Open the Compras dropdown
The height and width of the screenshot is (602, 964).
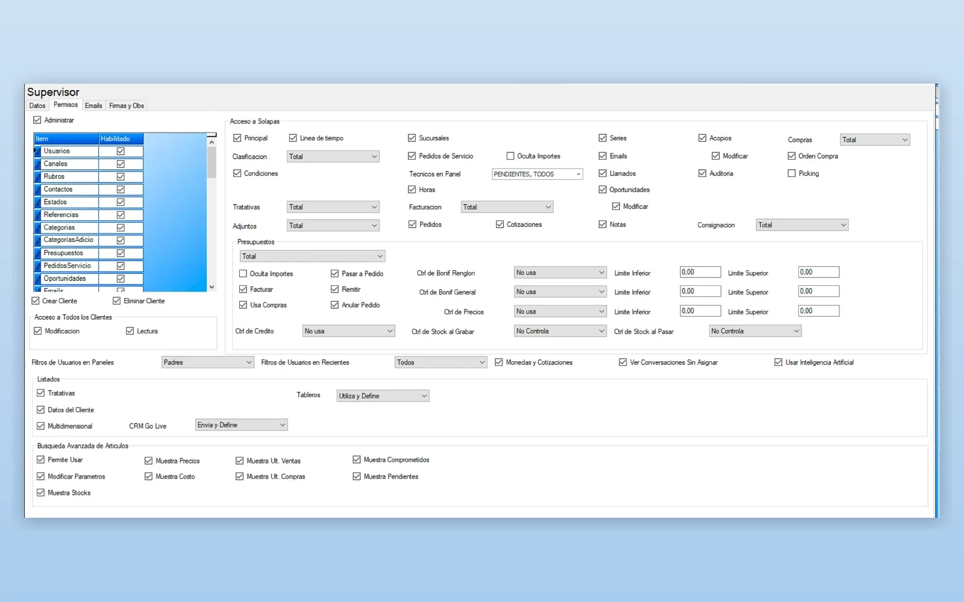pyautogui.click(x=875, y=140)
